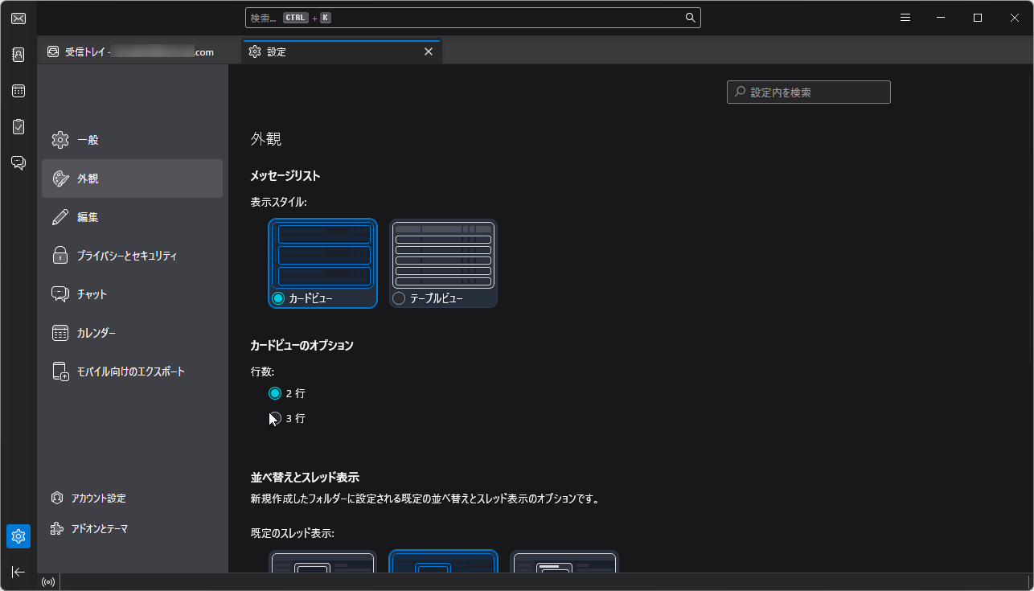Open the General settings section
The height and width of the screenshot is (591, 1034).
click(x=87, y=139)
